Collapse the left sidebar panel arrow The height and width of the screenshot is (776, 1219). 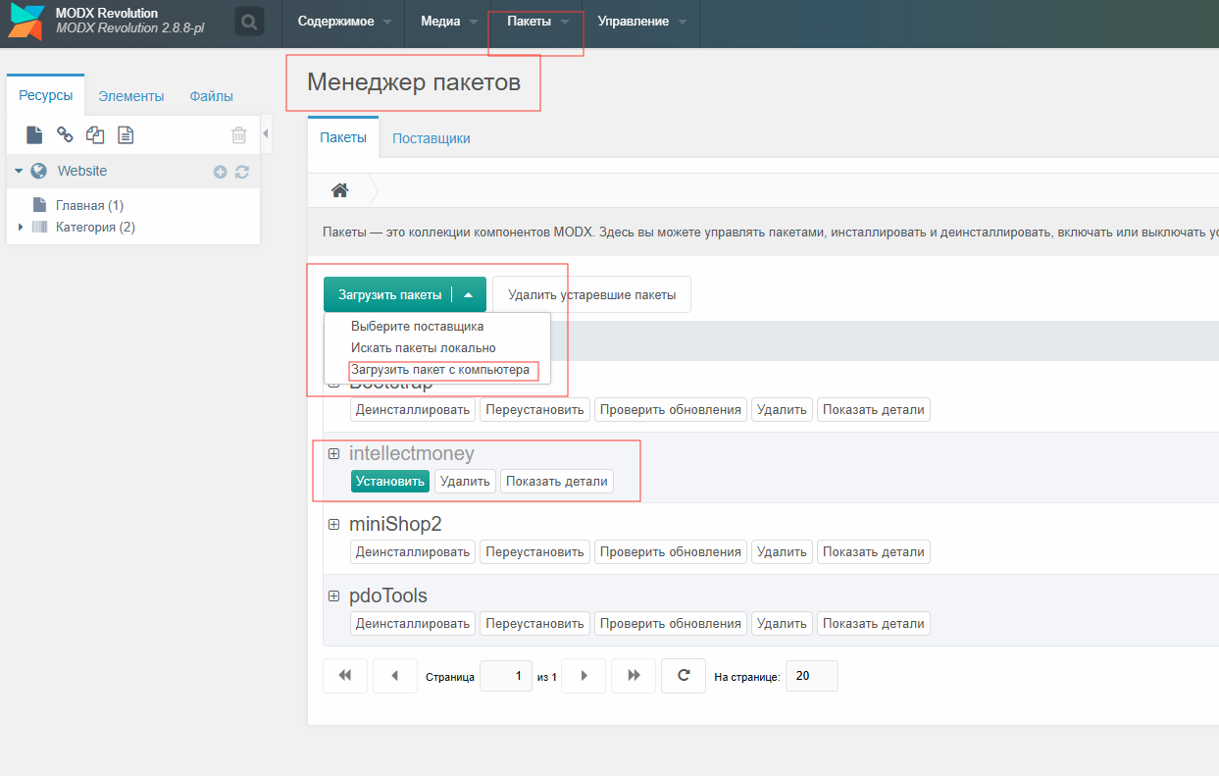click(x=266, y=133)
